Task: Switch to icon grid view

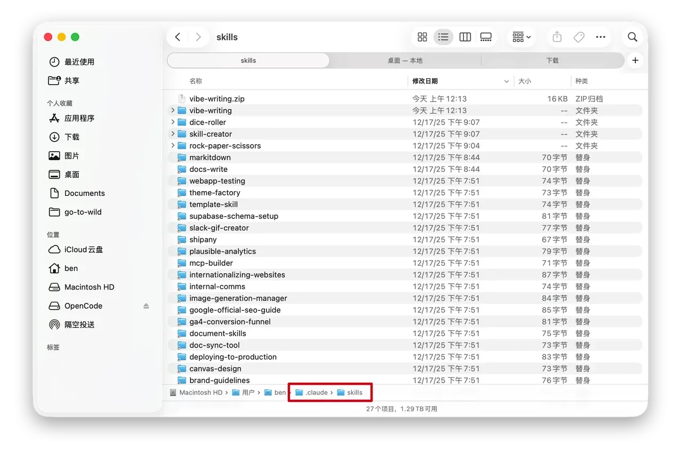Action: click(422, 37)
